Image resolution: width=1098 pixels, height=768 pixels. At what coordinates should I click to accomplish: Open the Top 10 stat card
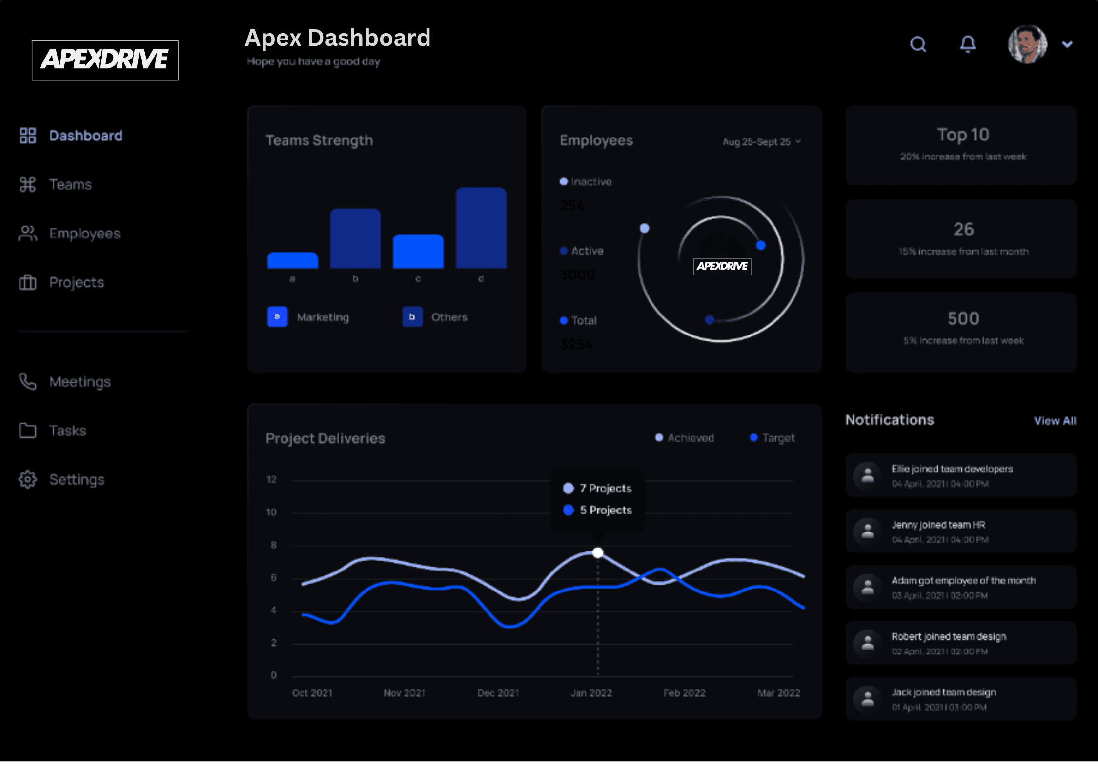point(961,145)
